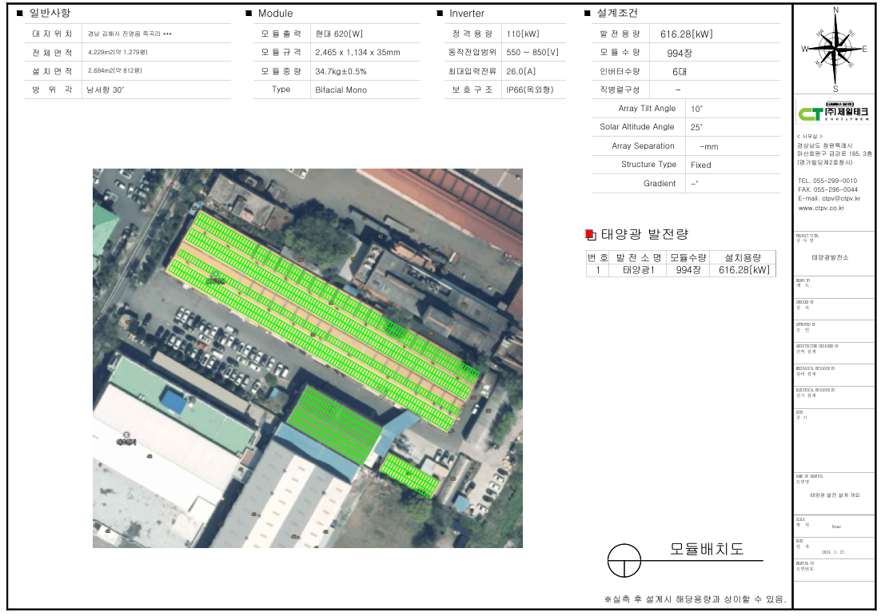Viewport: 881px width, 616px height.
Task: Click the circle drawing-title symbol near 모듈배치도
Action: [x=625, y=560]
